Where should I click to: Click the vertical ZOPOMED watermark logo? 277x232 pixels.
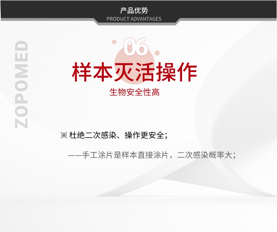[x=22, y=84]
